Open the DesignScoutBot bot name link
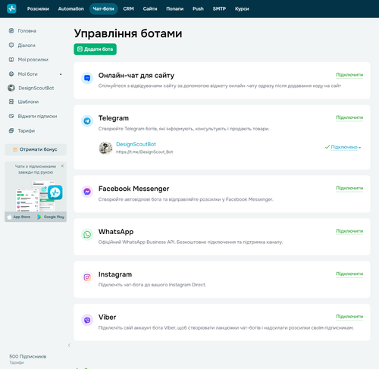 [136, 144]
